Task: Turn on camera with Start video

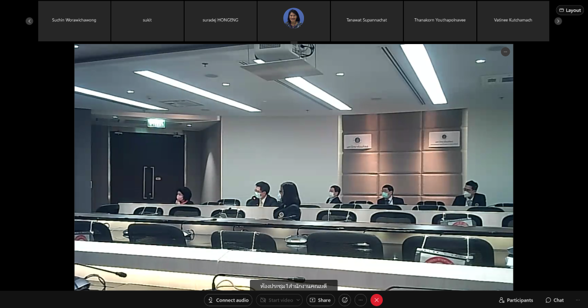Action: pos(276,300)
